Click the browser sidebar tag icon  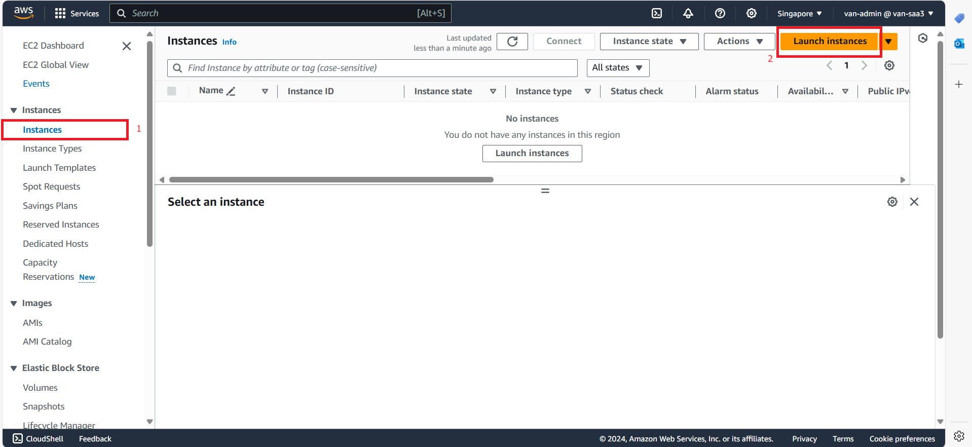[x=959, y=18]
